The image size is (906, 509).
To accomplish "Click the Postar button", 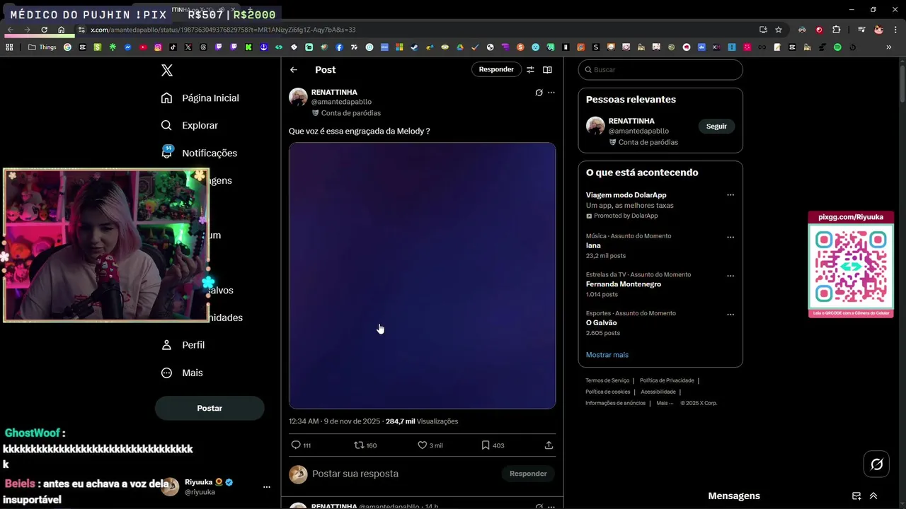I will pyautogui.click(x=210, y=408).
